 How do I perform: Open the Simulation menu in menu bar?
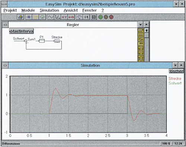click(49, 10)
